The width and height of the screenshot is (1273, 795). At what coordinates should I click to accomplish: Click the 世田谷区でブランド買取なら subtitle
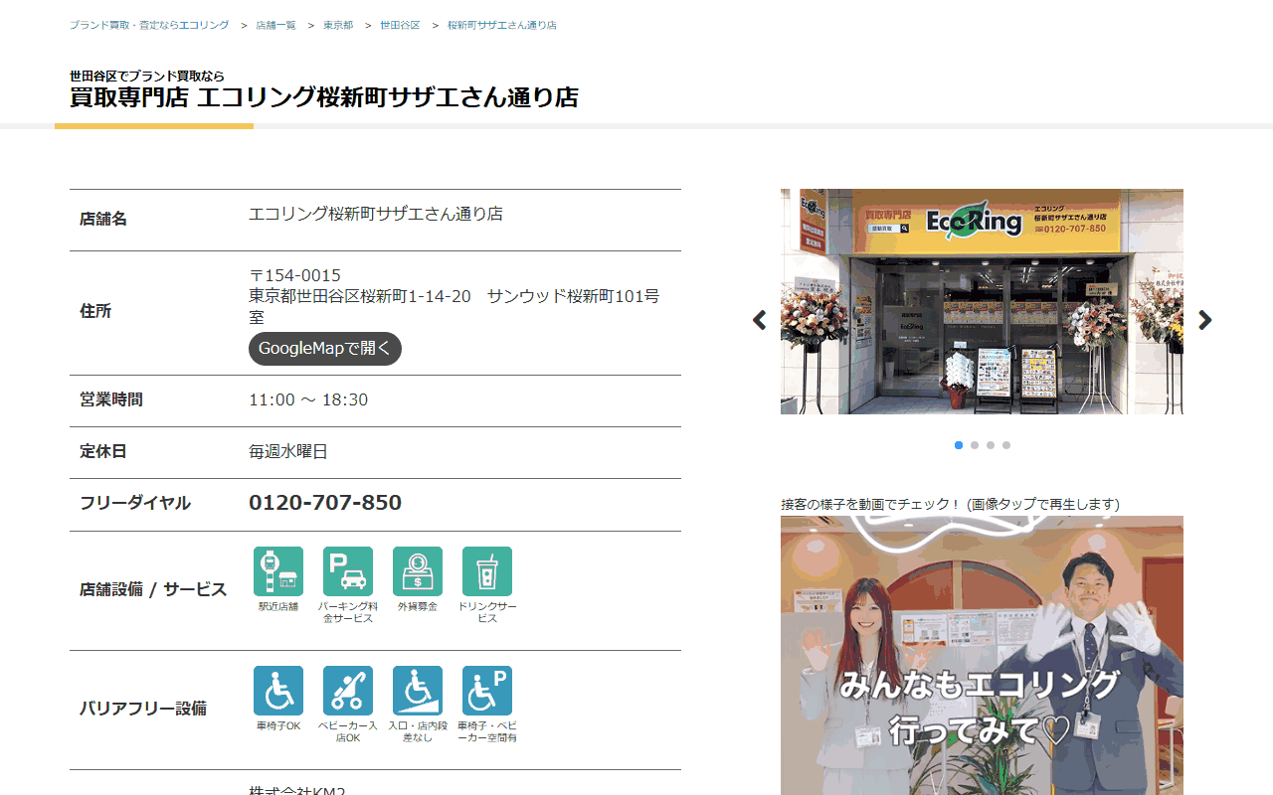pos(147,76)
